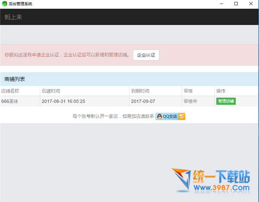Start the QQ交谈 chat
Image resolution: width=259 pixels, height=202 pixels.
(170, 117)
